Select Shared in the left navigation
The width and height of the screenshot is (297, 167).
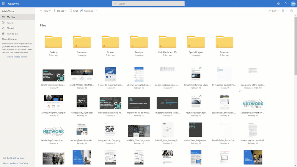[10, 28]
